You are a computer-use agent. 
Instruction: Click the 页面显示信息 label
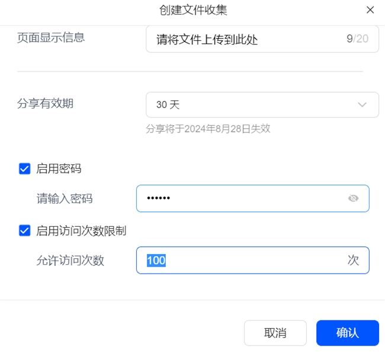51,37
